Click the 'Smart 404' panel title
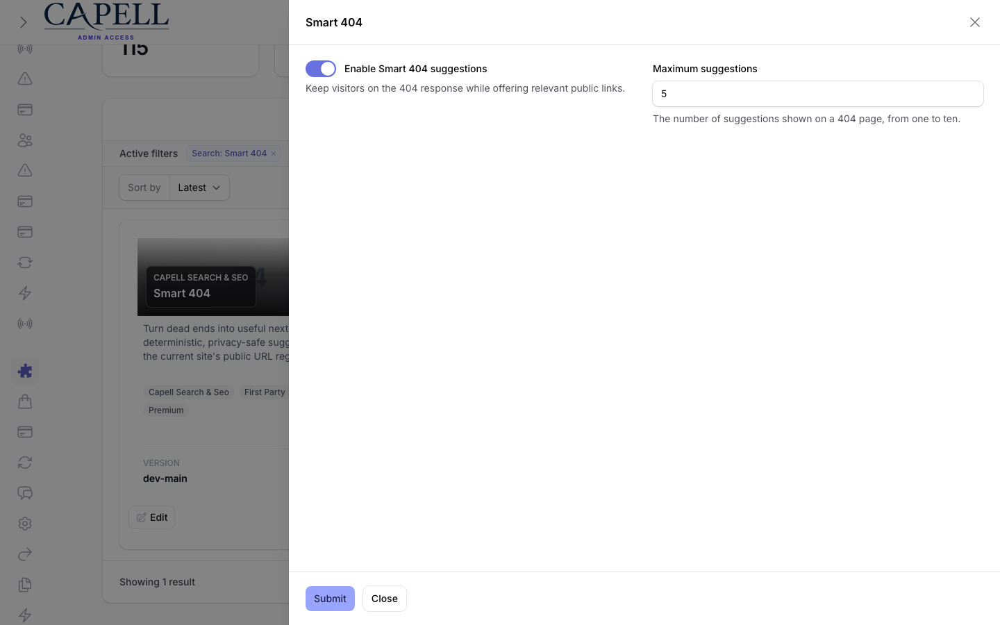 (x=334, y=22)
